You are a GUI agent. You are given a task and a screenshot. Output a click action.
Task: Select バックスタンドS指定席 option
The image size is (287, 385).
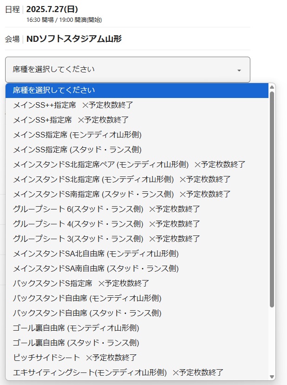[137, 283]
